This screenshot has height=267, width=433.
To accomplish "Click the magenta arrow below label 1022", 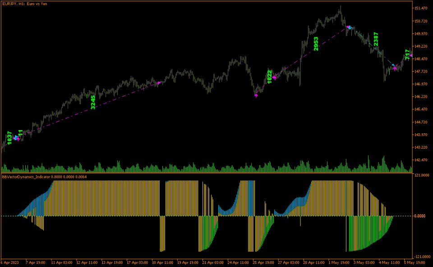I will pos(275,77).
